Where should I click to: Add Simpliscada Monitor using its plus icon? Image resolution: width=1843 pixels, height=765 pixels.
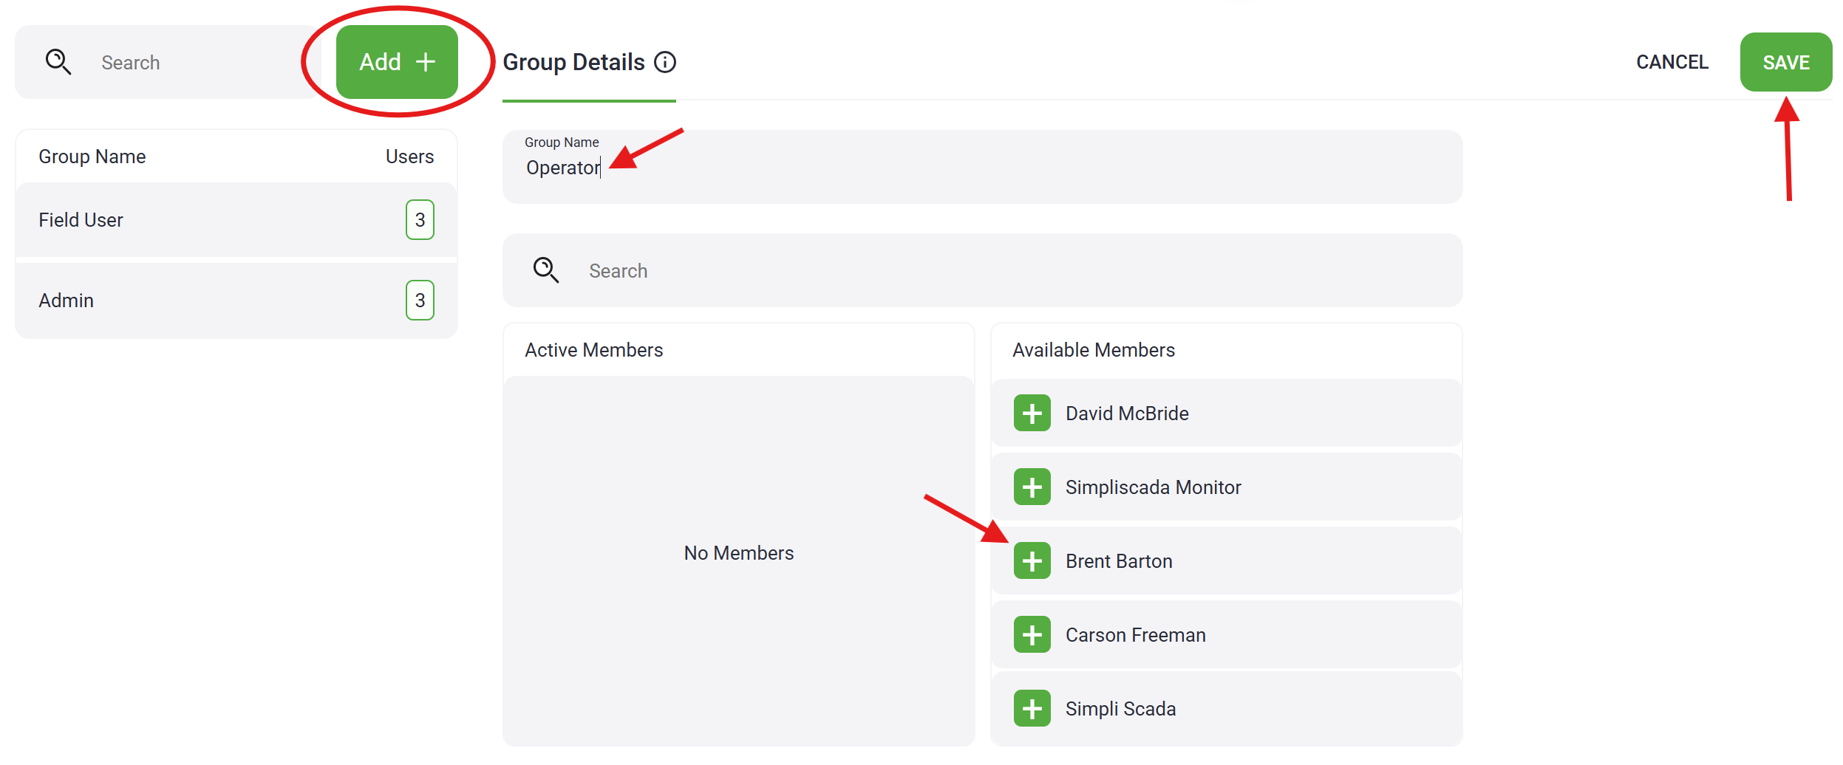pos(1032,487)
